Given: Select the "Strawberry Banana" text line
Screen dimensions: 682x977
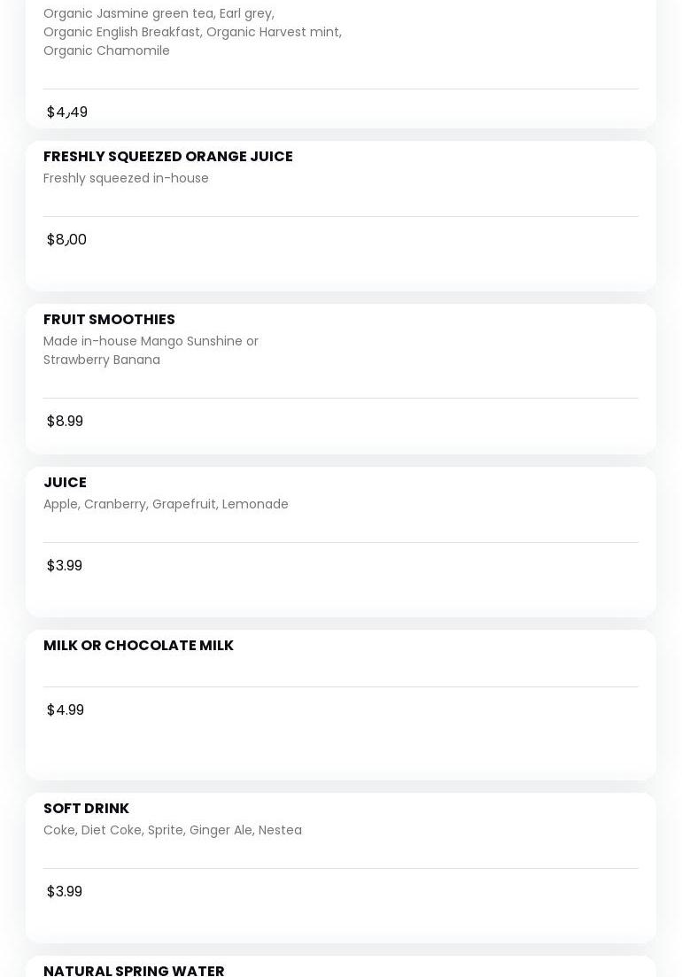Looking at the screenshot, I should (x=102, y=360).
